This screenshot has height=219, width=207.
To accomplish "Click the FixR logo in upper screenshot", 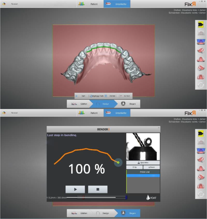I will (190, 4).
